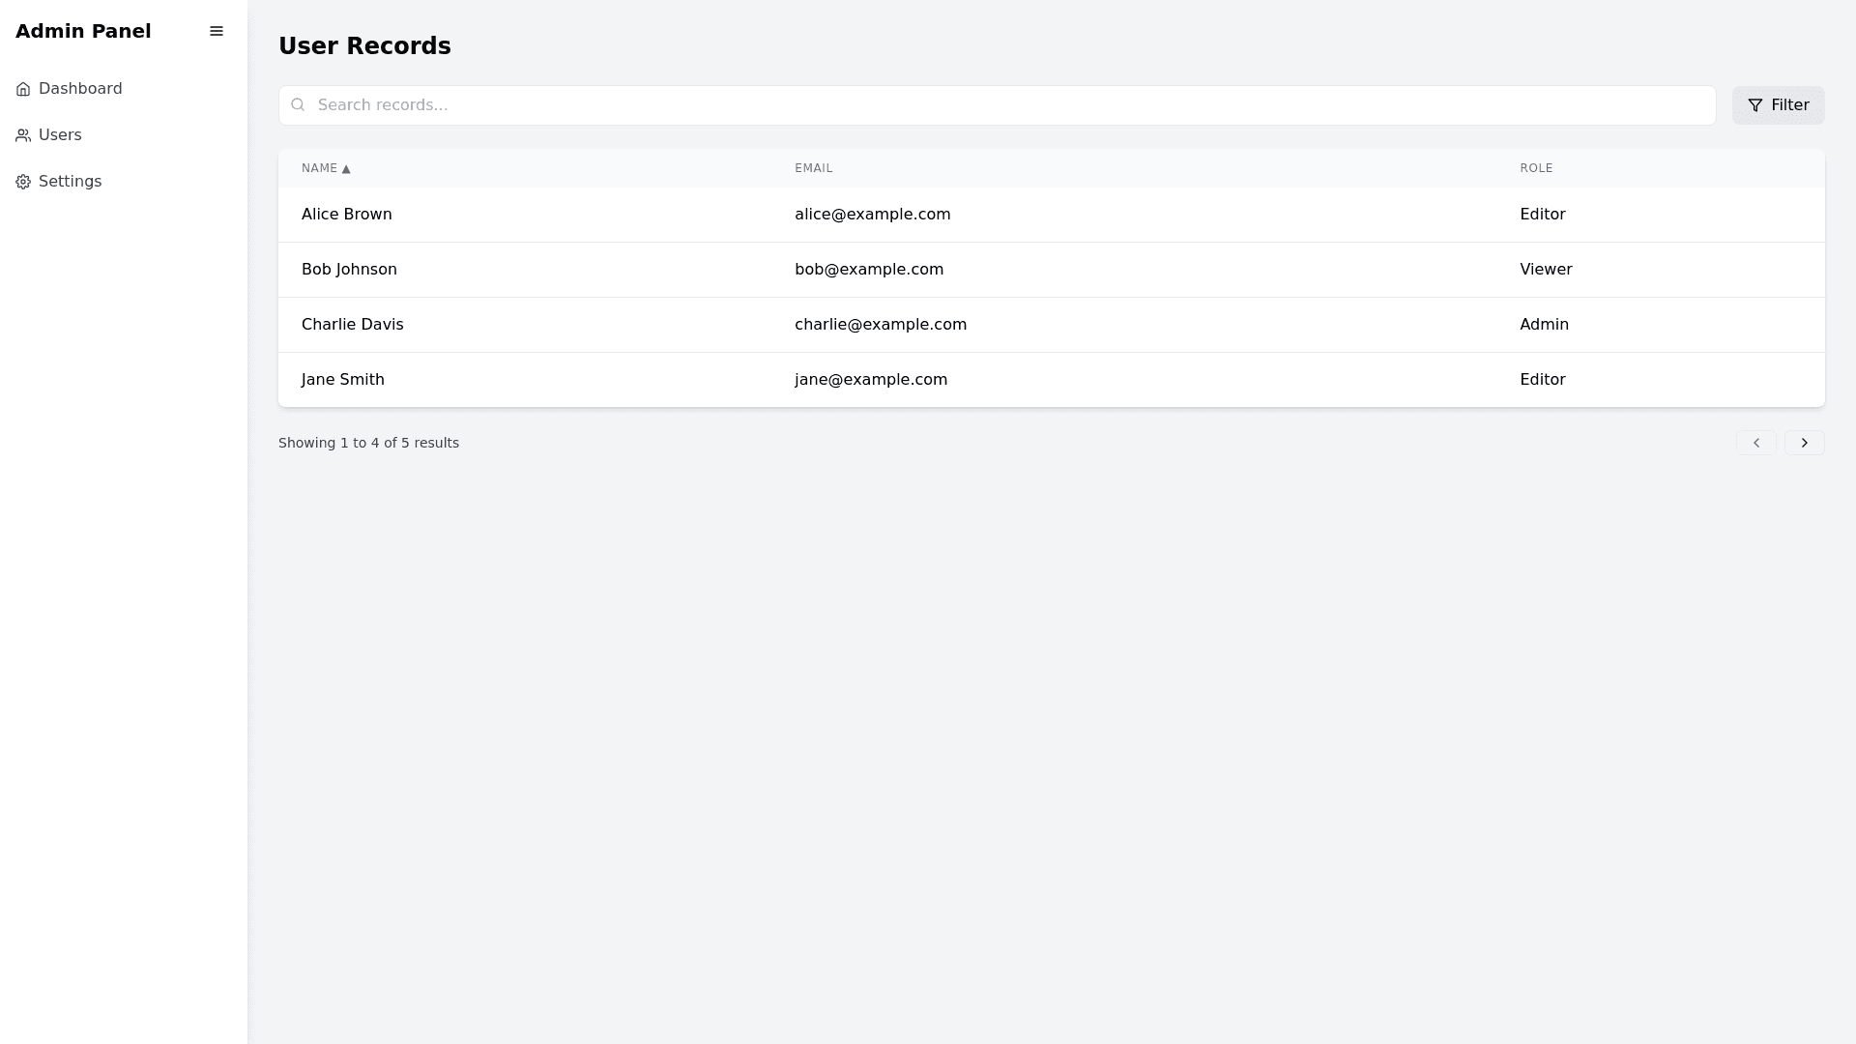Screen dimensions: 1856x1044
Task: Click bob@example.com email cell
Action: pos(869,270)
